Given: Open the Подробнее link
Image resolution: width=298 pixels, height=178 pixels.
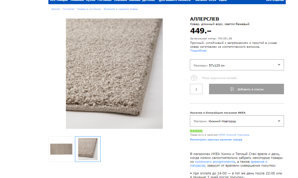Looking at the screenshot, I should (x=198, y=51).
